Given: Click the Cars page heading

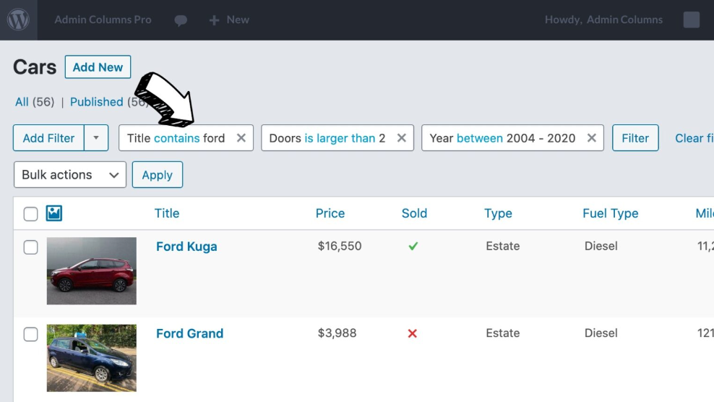Looking at the screenshot, I should tap(35, 67).
